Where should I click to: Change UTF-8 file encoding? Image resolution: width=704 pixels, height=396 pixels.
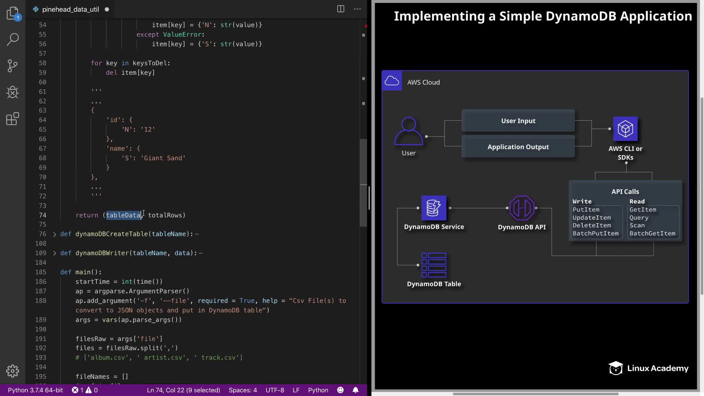point(275,390)
